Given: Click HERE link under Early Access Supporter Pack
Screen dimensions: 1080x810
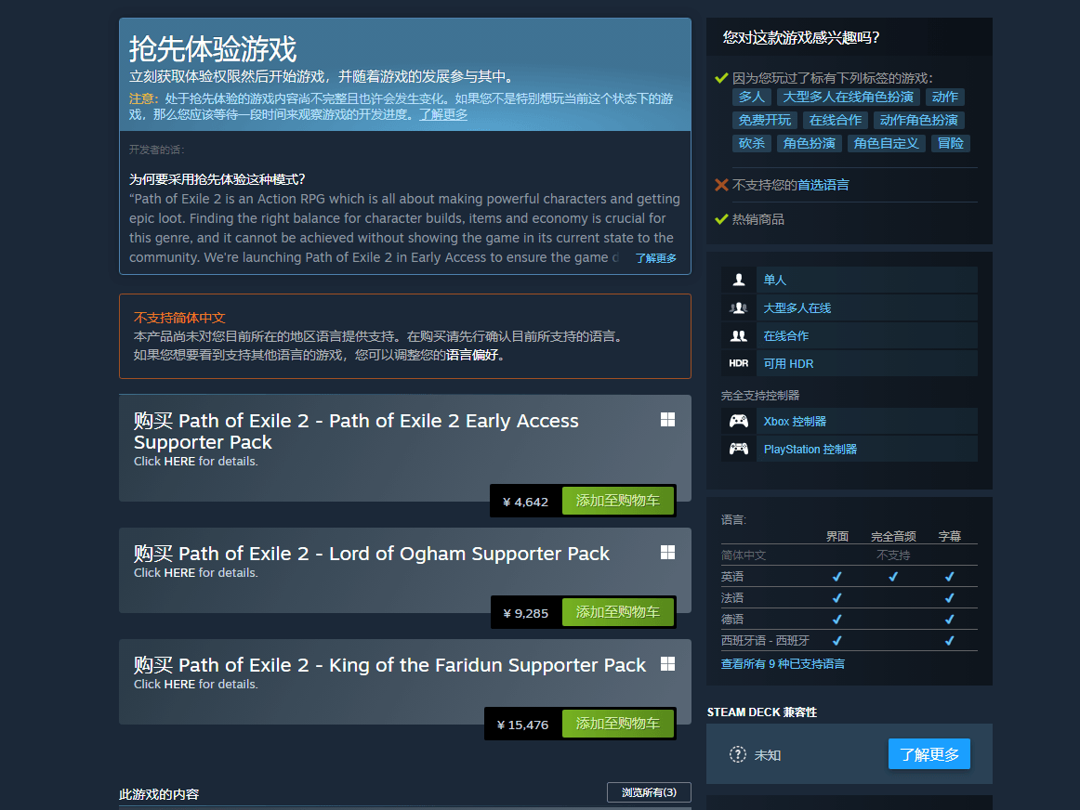Looking at the screenshot, I should click(179, 461).
